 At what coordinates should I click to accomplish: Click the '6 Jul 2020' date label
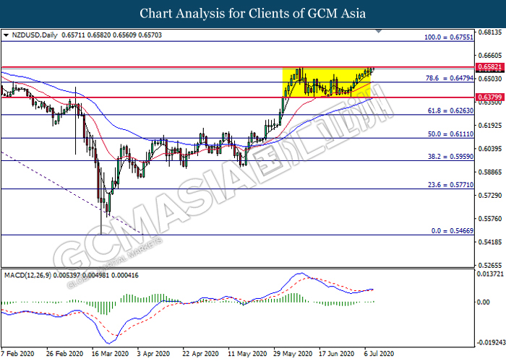379,354
